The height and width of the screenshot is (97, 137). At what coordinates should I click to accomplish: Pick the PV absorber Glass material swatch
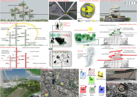[x=79, y=21]
